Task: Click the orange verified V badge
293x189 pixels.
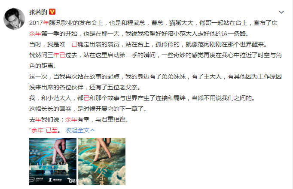Action: click(52, 12)
